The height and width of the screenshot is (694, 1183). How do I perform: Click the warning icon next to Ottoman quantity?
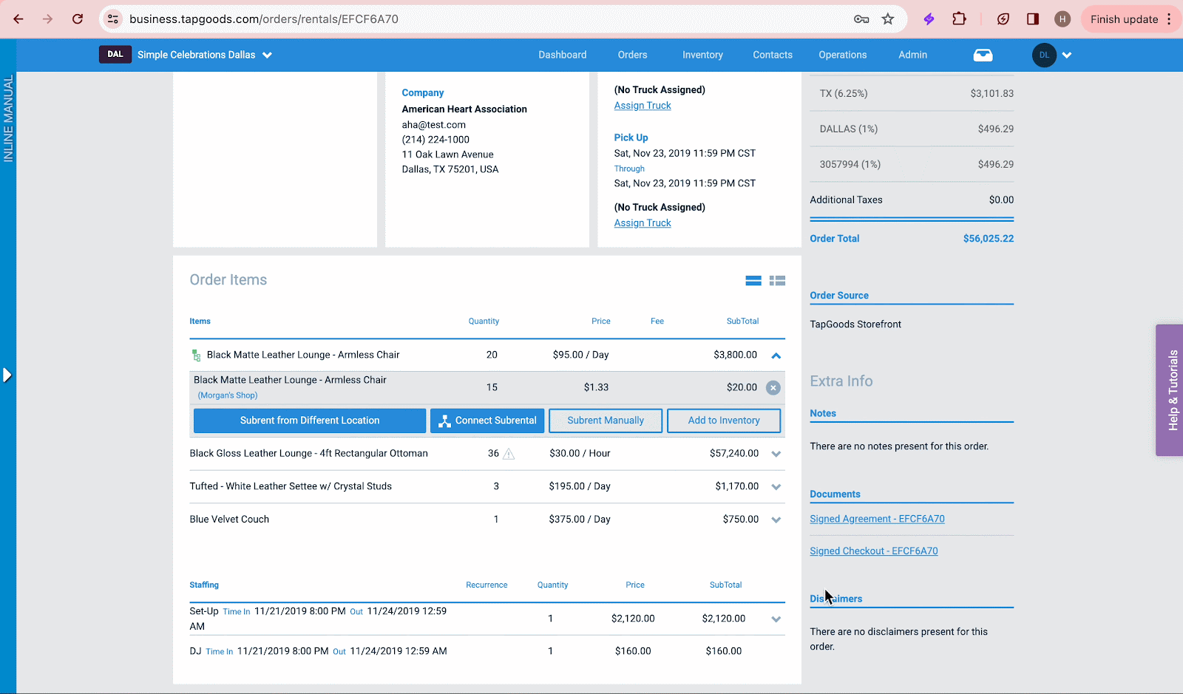[508, 454]
